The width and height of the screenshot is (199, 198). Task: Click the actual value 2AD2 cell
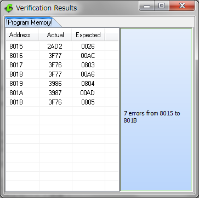(55, 46)
